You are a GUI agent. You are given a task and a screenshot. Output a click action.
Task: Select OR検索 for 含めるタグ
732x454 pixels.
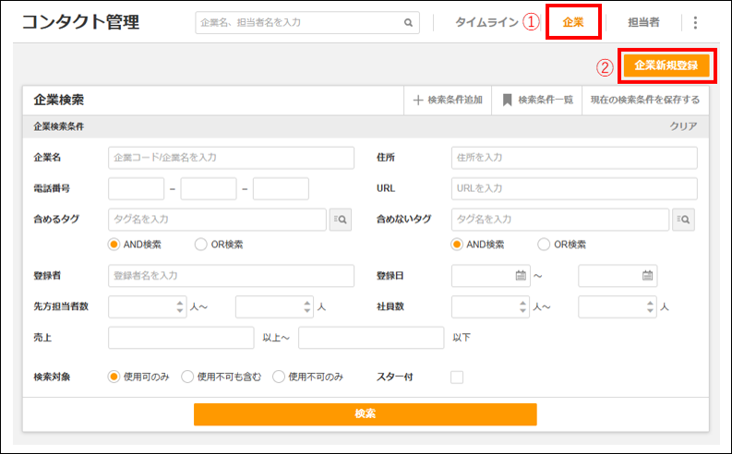(201, 245)
